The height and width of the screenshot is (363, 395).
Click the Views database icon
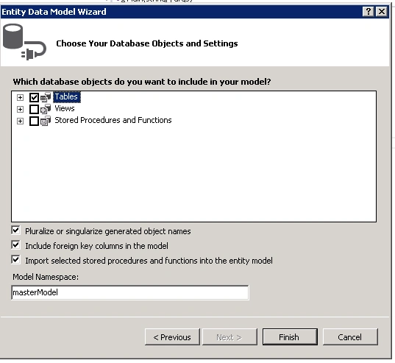(46, 109)
